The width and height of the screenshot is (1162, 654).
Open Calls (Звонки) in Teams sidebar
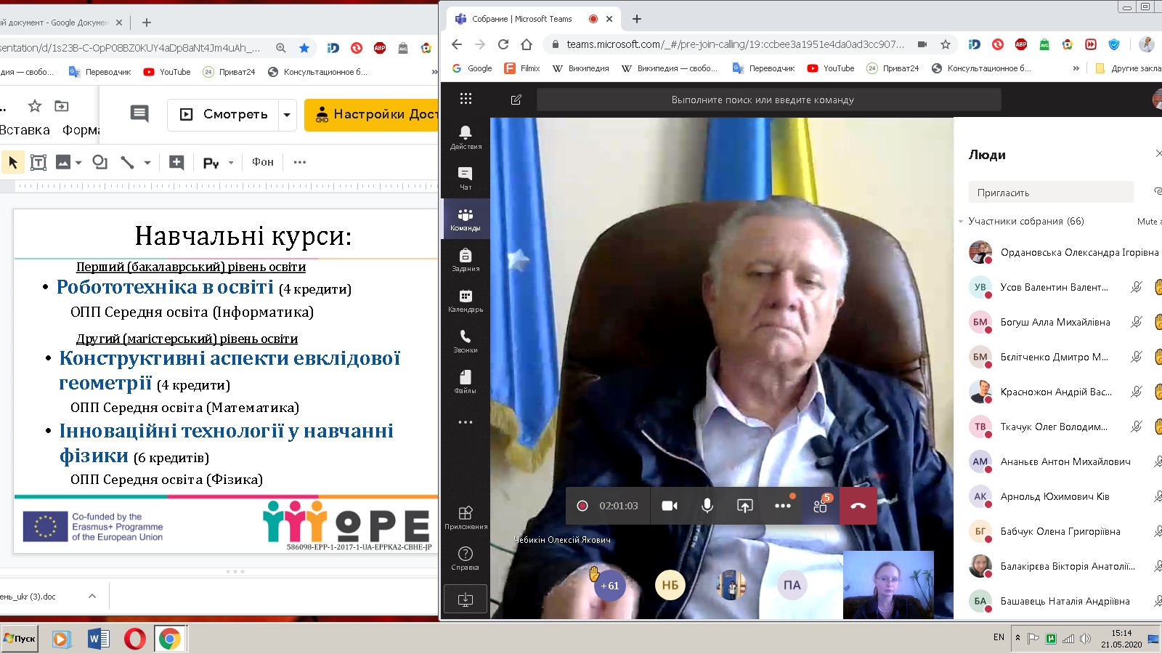[466, 341]
